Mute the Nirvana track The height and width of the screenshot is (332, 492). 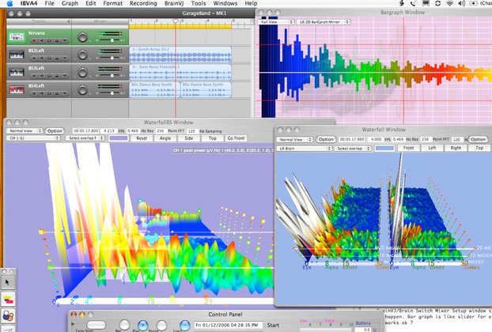tap(41, 41)
